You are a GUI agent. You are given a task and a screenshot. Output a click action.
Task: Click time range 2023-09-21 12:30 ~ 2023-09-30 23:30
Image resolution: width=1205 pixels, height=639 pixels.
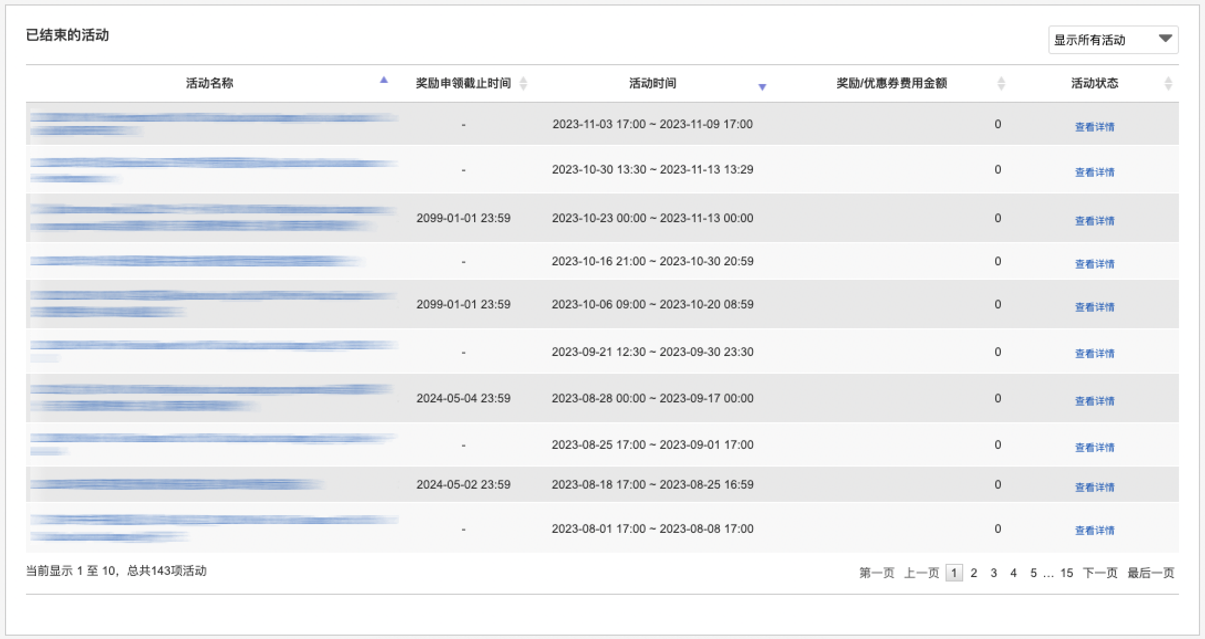653,352
